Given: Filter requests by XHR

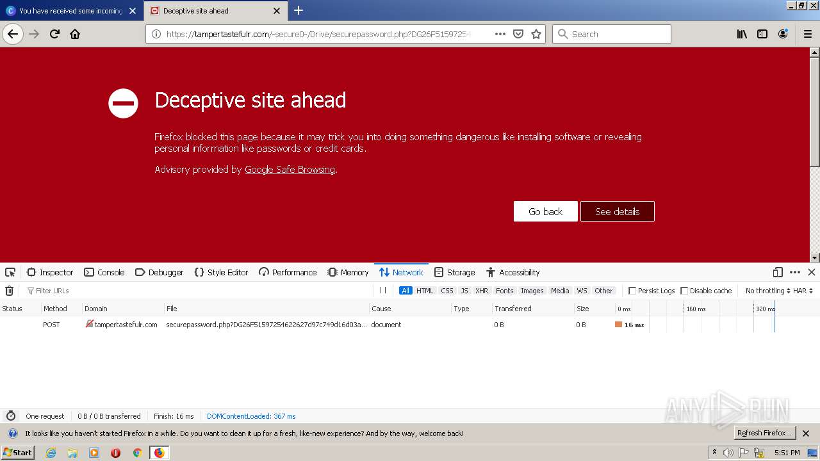Looking at the screenshot, I should click(482, 291).
